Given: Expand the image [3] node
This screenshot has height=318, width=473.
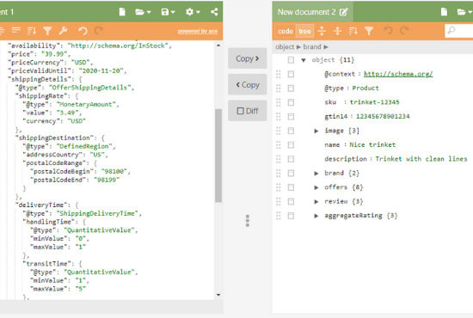Looking at the screenshot, I should coord(316,131).
